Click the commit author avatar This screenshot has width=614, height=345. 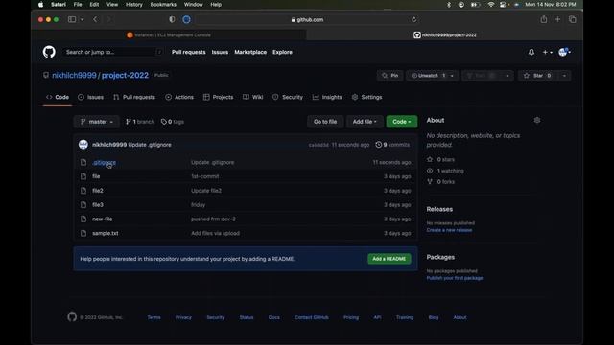point(83,145)
